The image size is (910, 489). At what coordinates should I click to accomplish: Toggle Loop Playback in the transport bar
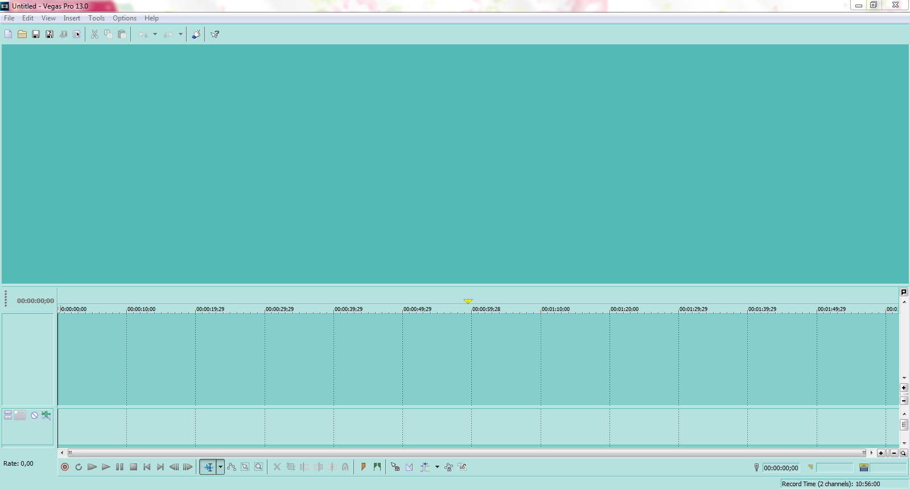pos(79,467)
